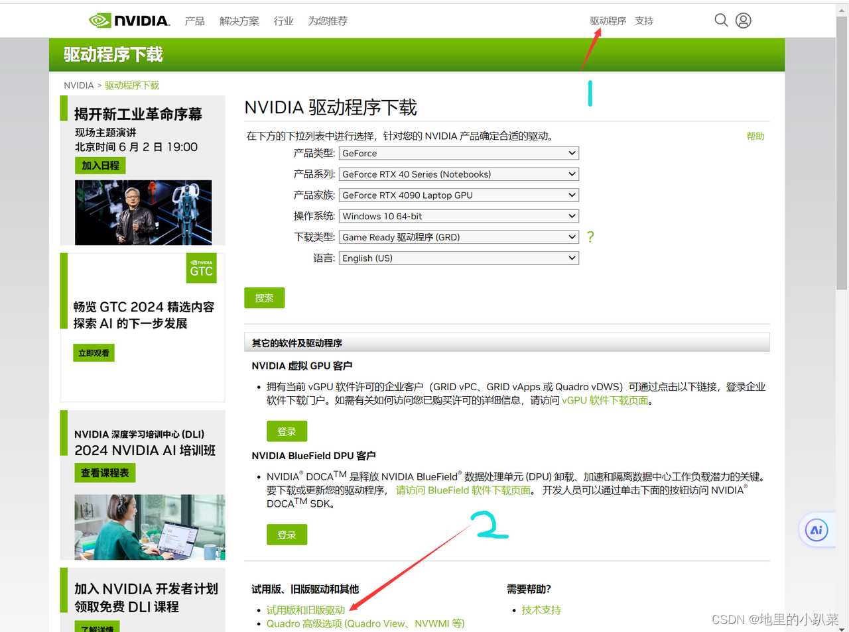
Task: Open the 试用版和旧版驱动 link
Action: [306, 610]
